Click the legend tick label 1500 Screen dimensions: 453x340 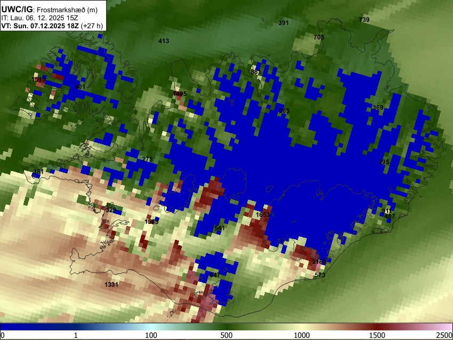[377, 335]
